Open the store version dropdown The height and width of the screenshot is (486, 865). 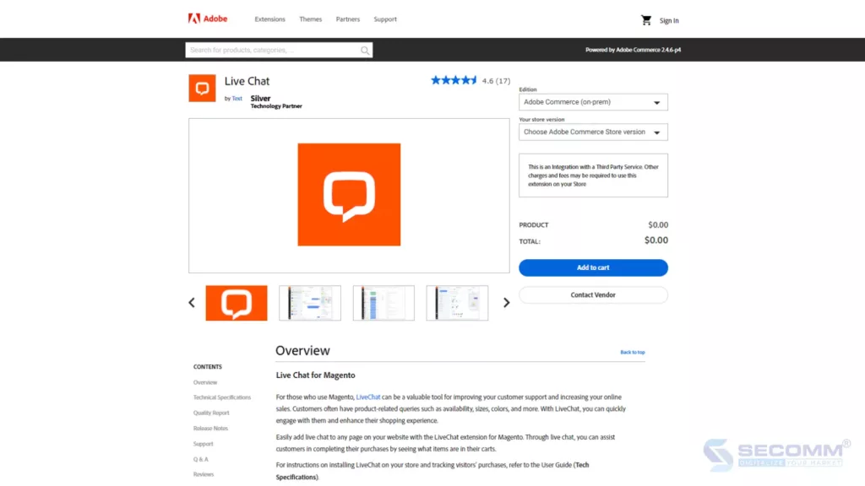tap(593, 132)
